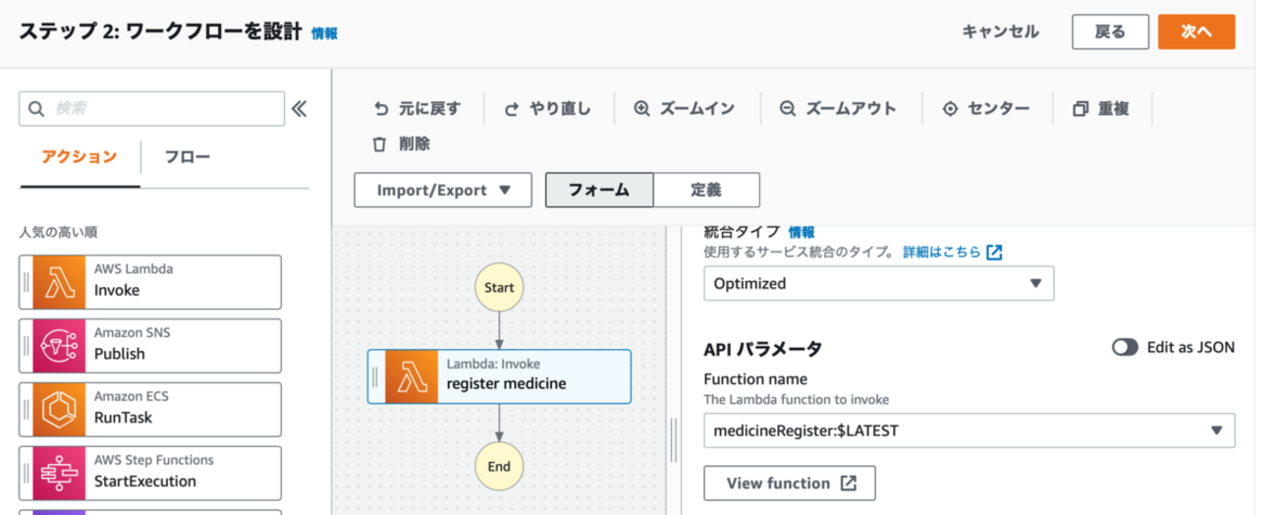
Task: Click the Undo (元に戻す) toolbar icon
Action: click(381, 109)
